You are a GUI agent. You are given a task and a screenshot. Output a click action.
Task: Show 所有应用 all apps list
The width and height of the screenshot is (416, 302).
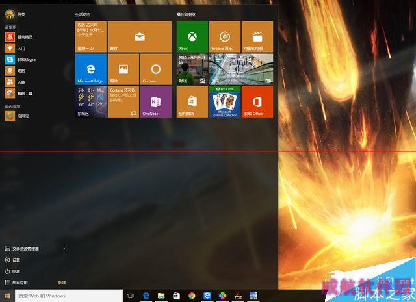(16, 283)
